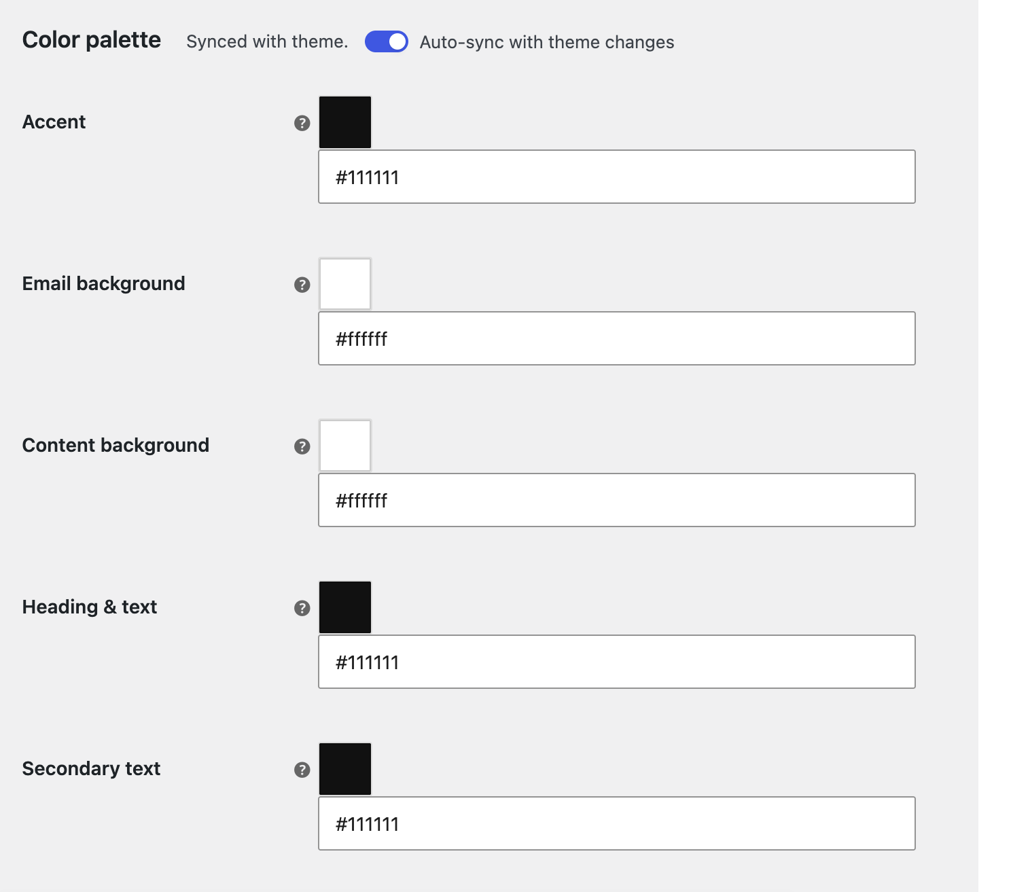
Task: Click the Auto-sync with theme changes label
Action: [x=547, y=42]
